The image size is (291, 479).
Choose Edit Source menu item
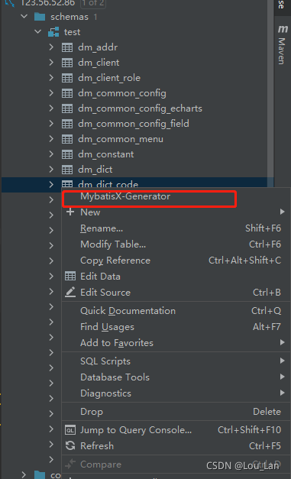[176, 293]
